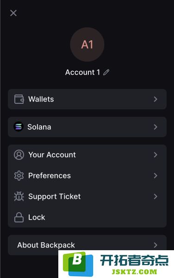This screenshot has width=174, height=278.
Task: Click the Support Ticket bug icon
Action: (x=19, y=196)
